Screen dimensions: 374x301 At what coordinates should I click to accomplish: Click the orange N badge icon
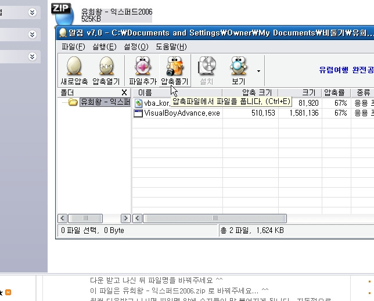(x=8, y=292)
